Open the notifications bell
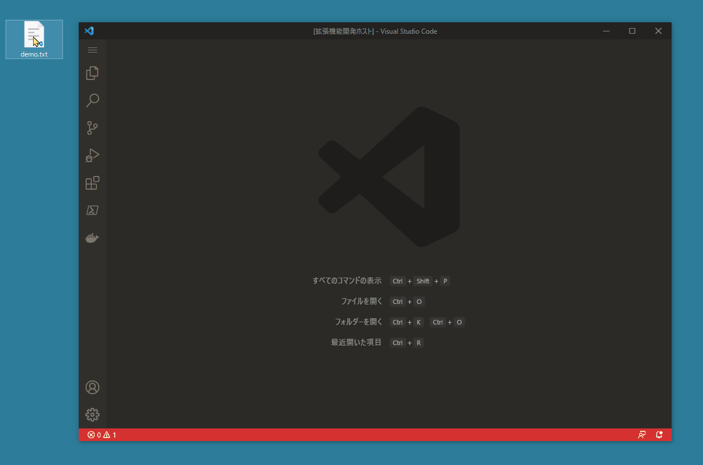The height and width of the screenshot is (465, 703). pyautogui.click(x=659, y=435)
